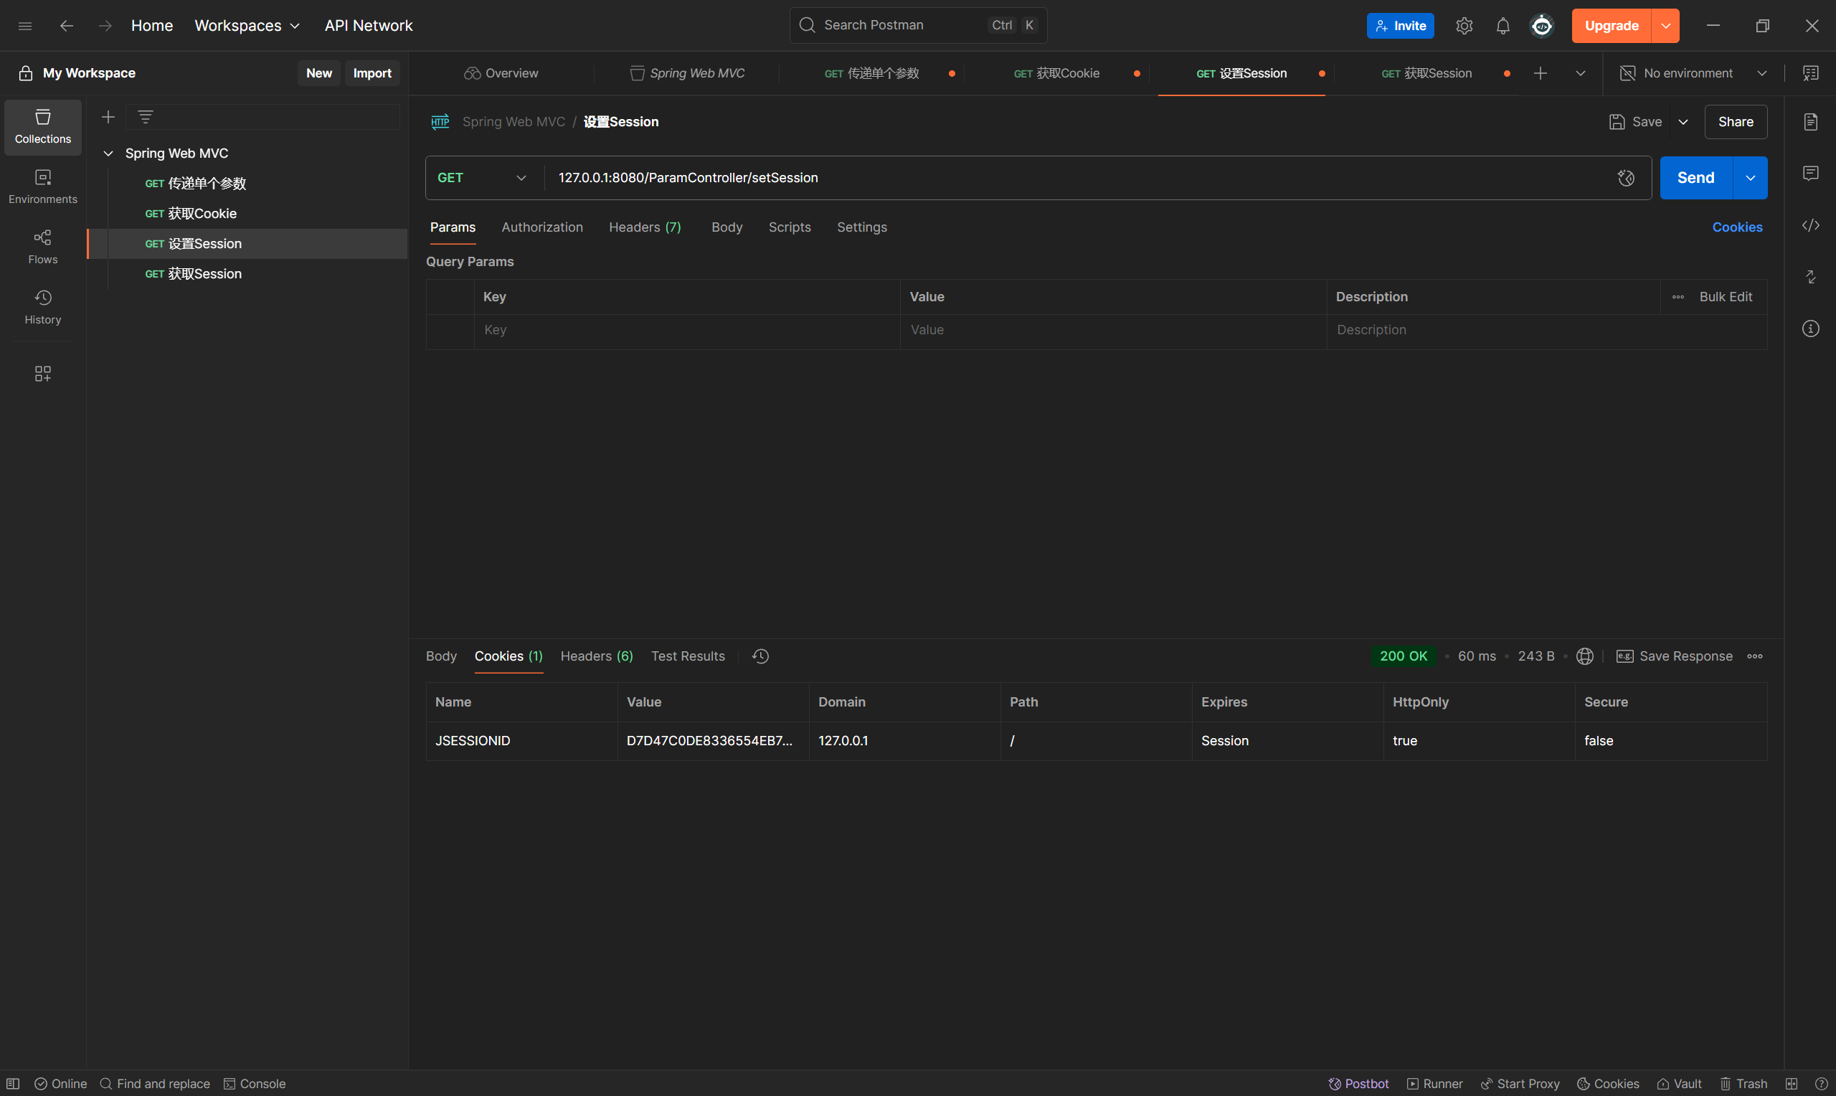1836x1096 pixels.
Task: Collapse the Spring Web MVC collection
Action: [x=108, y=153]
